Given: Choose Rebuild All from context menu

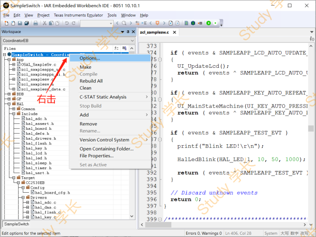Looking at the screenshot, I should (110, 81).
